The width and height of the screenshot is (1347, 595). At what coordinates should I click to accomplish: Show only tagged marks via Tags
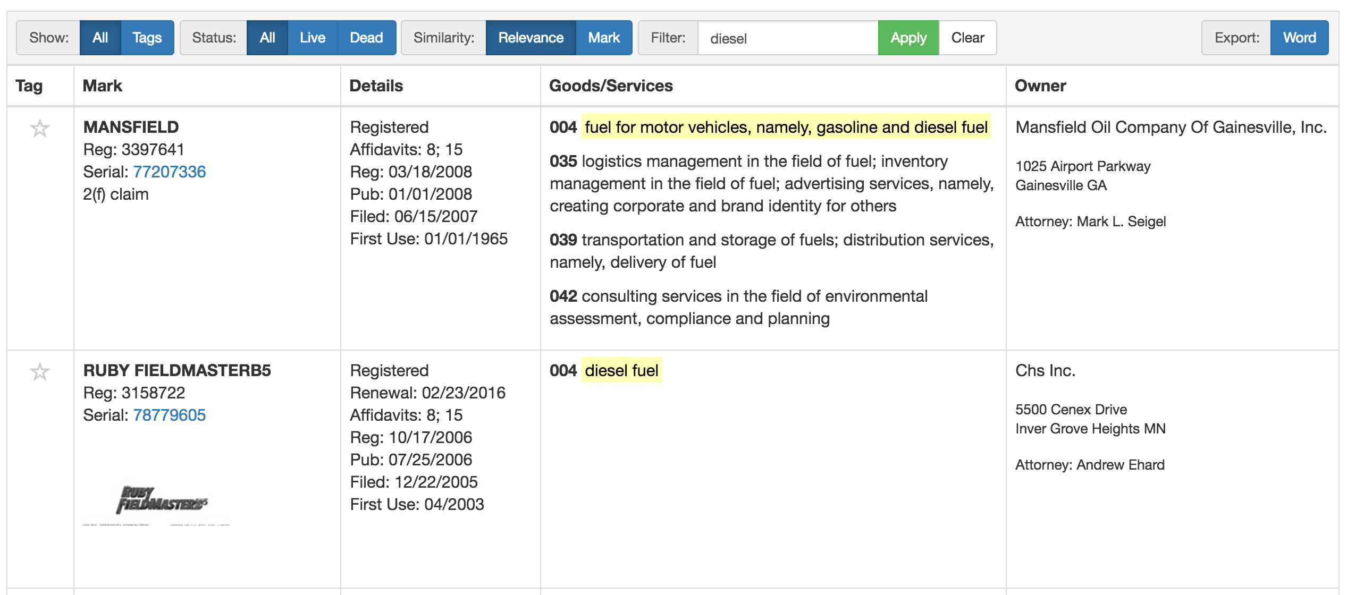pos(147,38)
